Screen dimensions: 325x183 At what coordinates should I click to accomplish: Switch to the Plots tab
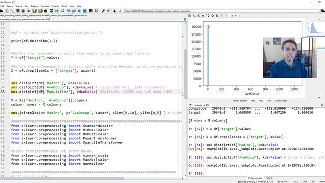(x=261, y=101)
